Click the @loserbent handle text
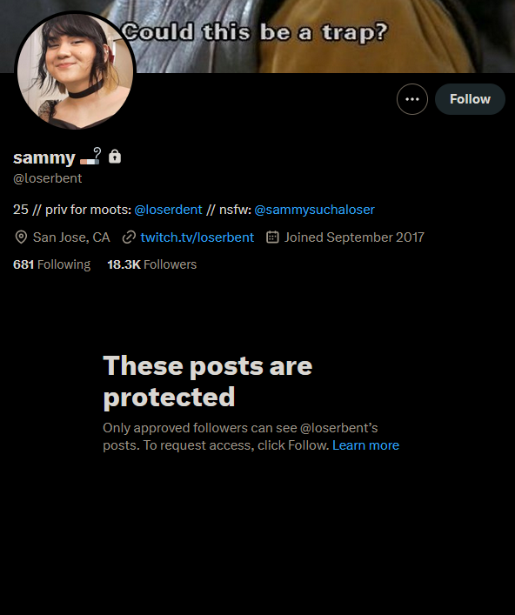515x615 pixels. [48, 178]
